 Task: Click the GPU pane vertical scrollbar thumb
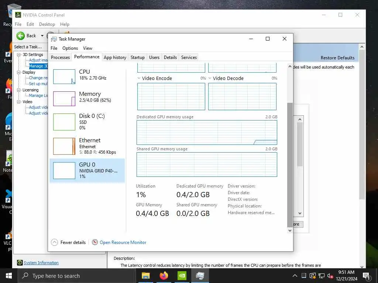point(290,165)
